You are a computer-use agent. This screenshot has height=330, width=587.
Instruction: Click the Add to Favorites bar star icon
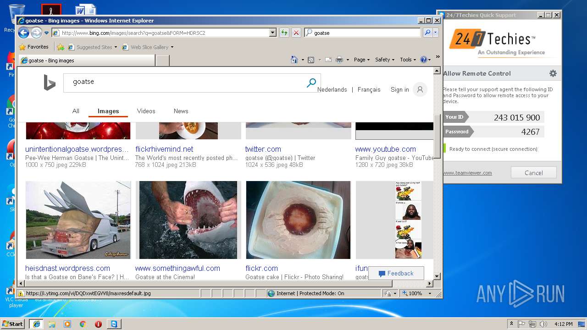tap(60, 47)
